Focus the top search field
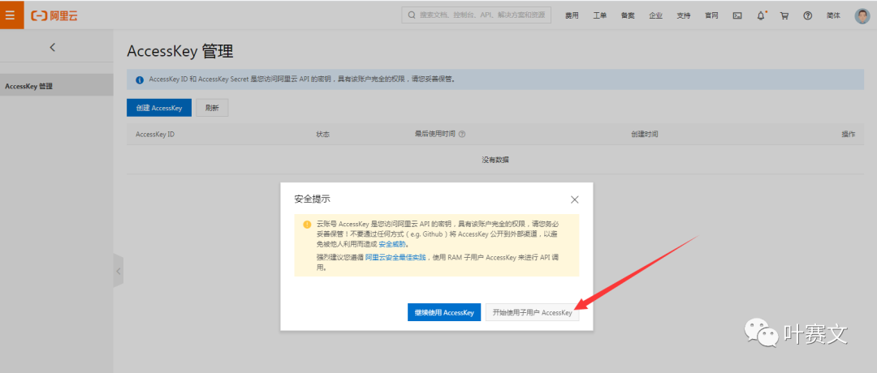Screen dimensions: 877x373 [477, 15]
